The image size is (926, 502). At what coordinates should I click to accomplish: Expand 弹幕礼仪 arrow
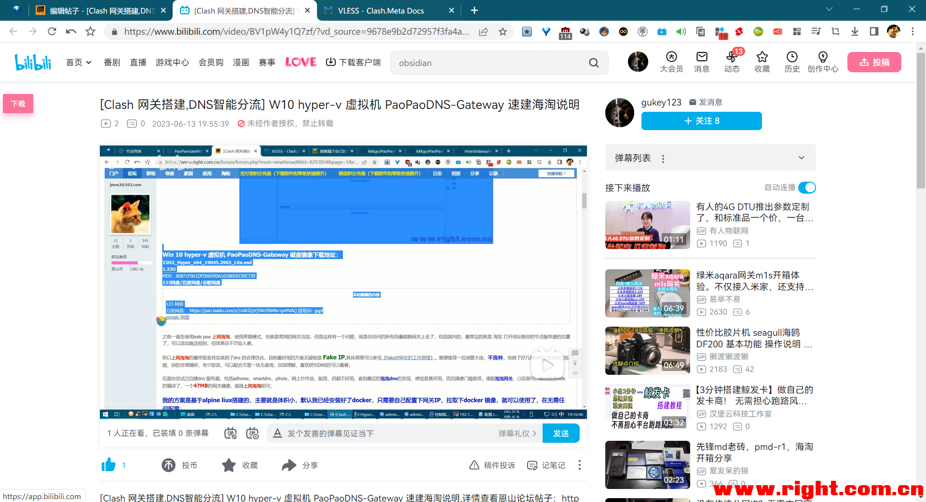pyautogui.click(x=534, y=433)
